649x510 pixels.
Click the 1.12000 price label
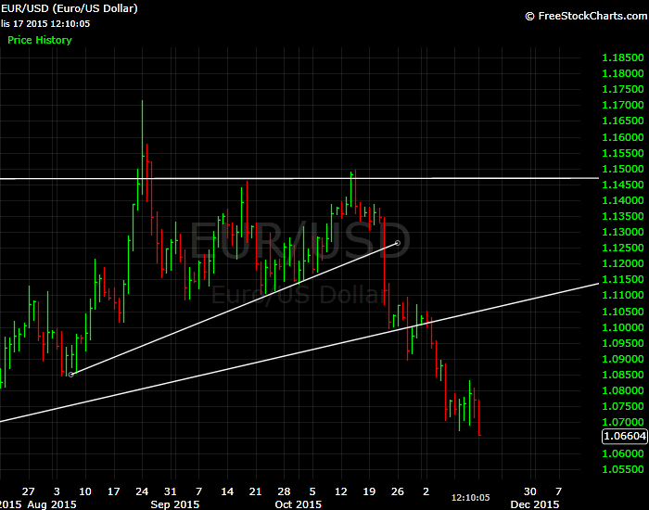click(x=623, y=263)
